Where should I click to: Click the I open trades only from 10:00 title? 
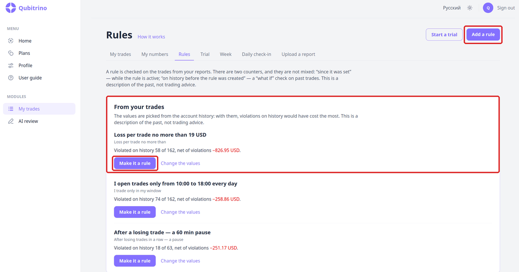(176, 184)
